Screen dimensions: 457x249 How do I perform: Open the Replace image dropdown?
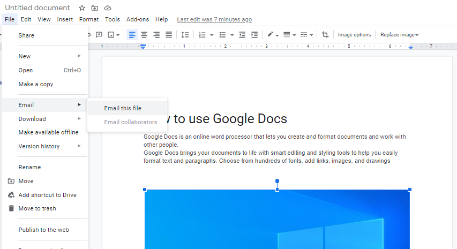tap(399, 35)
